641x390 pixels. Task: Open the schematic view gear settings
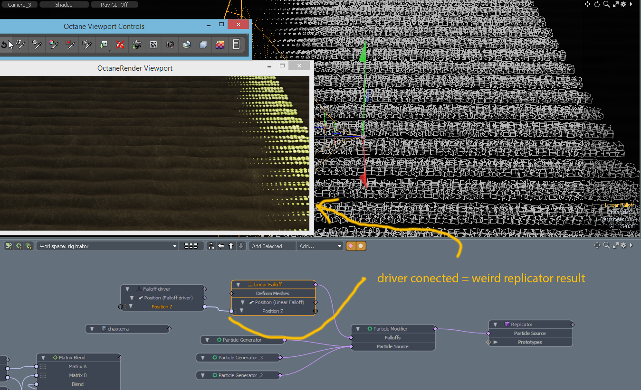[x=623, y=245]
